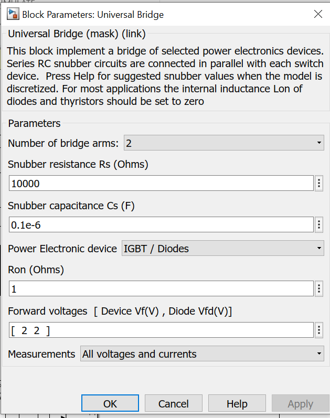Expand the Number of bridge arms dropdown
The width and height of the screenshot is (330, 418).
[x=224, y=143]
